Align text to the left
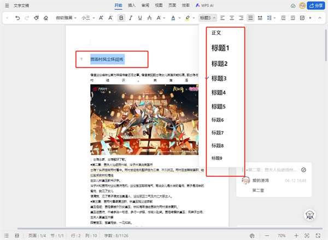The width and height of the screenshot is (328, 240). click(222, 18)
